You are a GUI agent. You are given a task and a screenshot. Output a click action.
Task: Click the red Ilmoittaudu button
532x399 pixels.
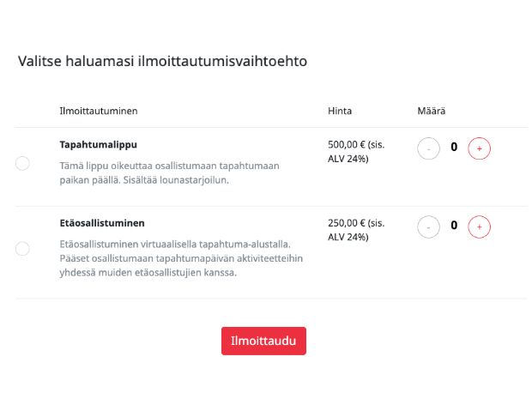[x=263, y=341]
